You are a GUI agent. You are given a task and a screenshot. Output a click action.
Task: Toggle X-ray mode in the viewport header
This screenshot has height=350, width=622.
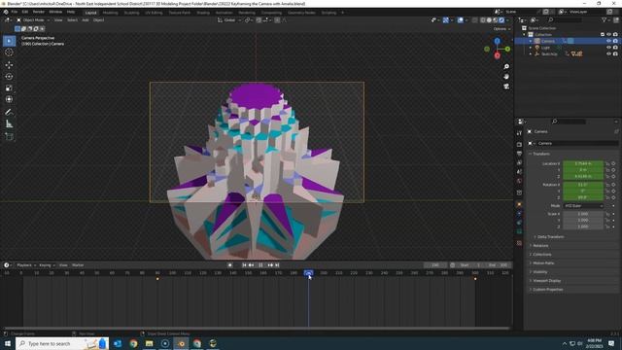pyautogui.click(x=475, y=20)
